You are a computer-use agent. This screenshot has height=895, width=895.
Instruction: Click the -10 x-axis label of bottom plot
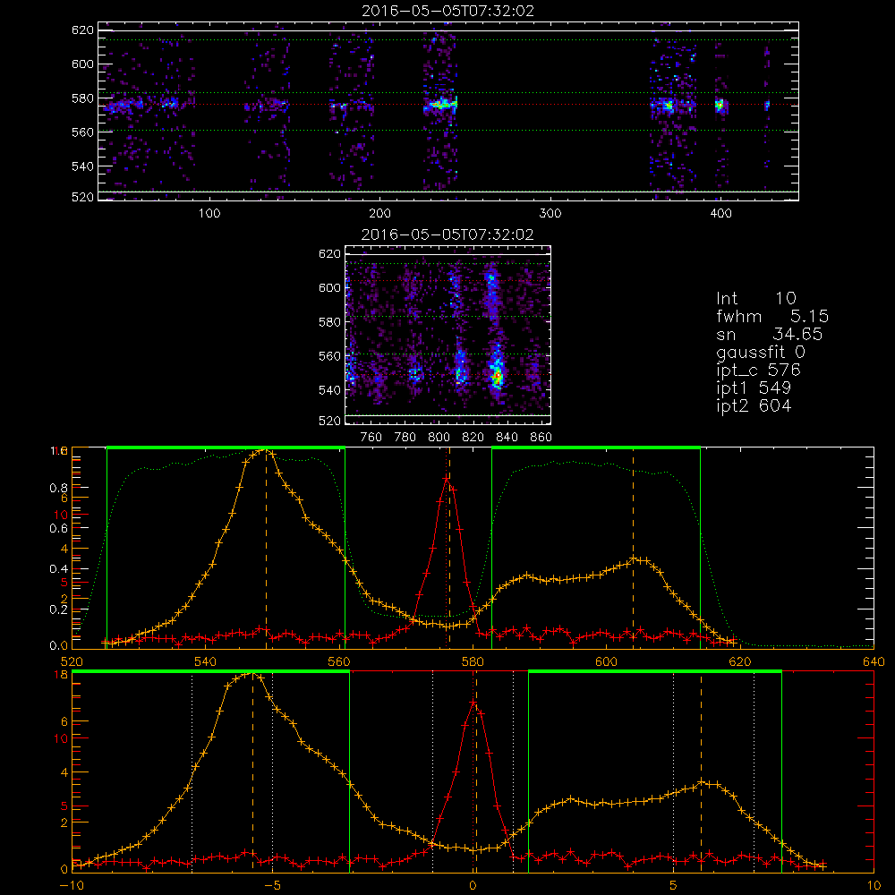click(x=72, y=886)
